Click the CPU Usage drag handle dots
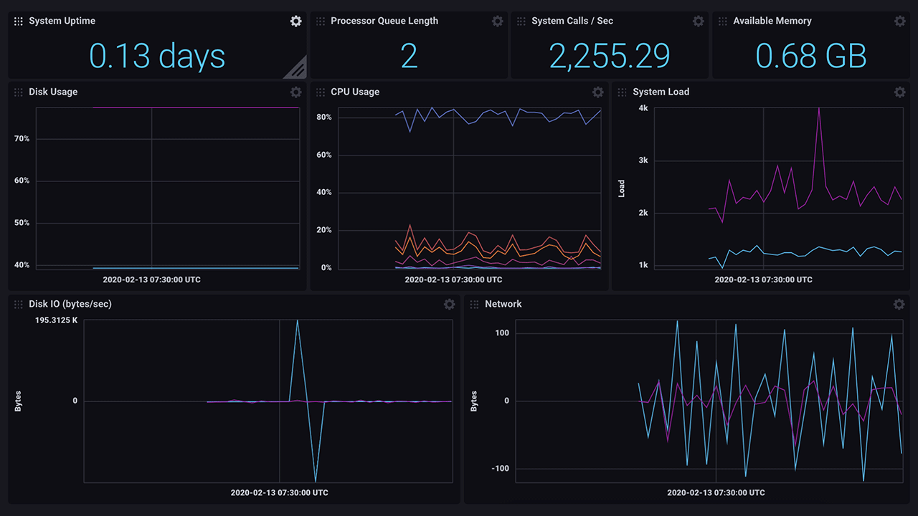The height and width of the screenshot is (516, 918). click(321, 92)
